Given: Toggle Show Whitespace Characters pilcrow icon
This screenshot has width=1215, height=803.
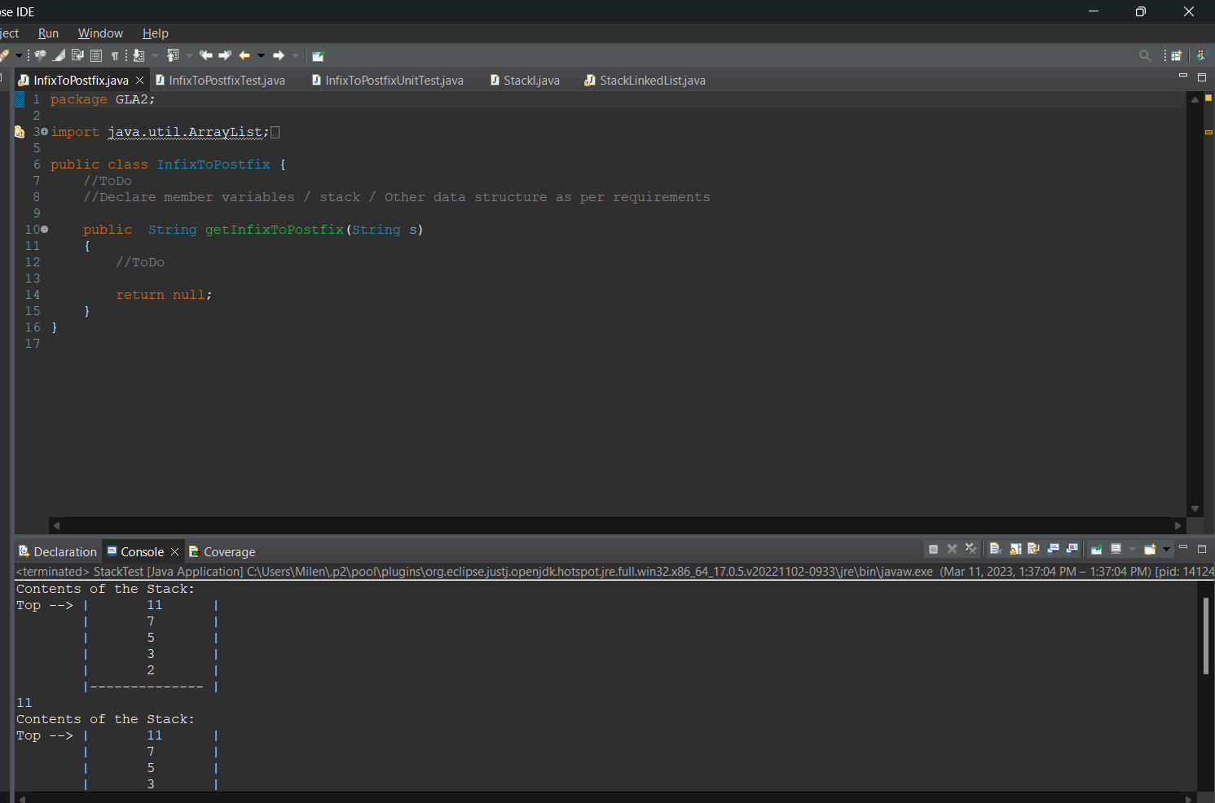Looking at the screenshot, I should coord(115,55).
